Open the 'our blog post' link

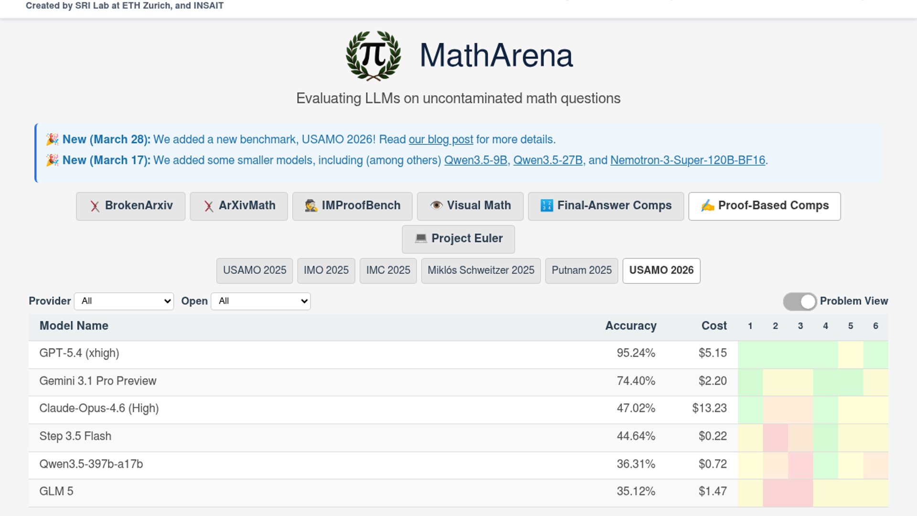click(440, 140)
